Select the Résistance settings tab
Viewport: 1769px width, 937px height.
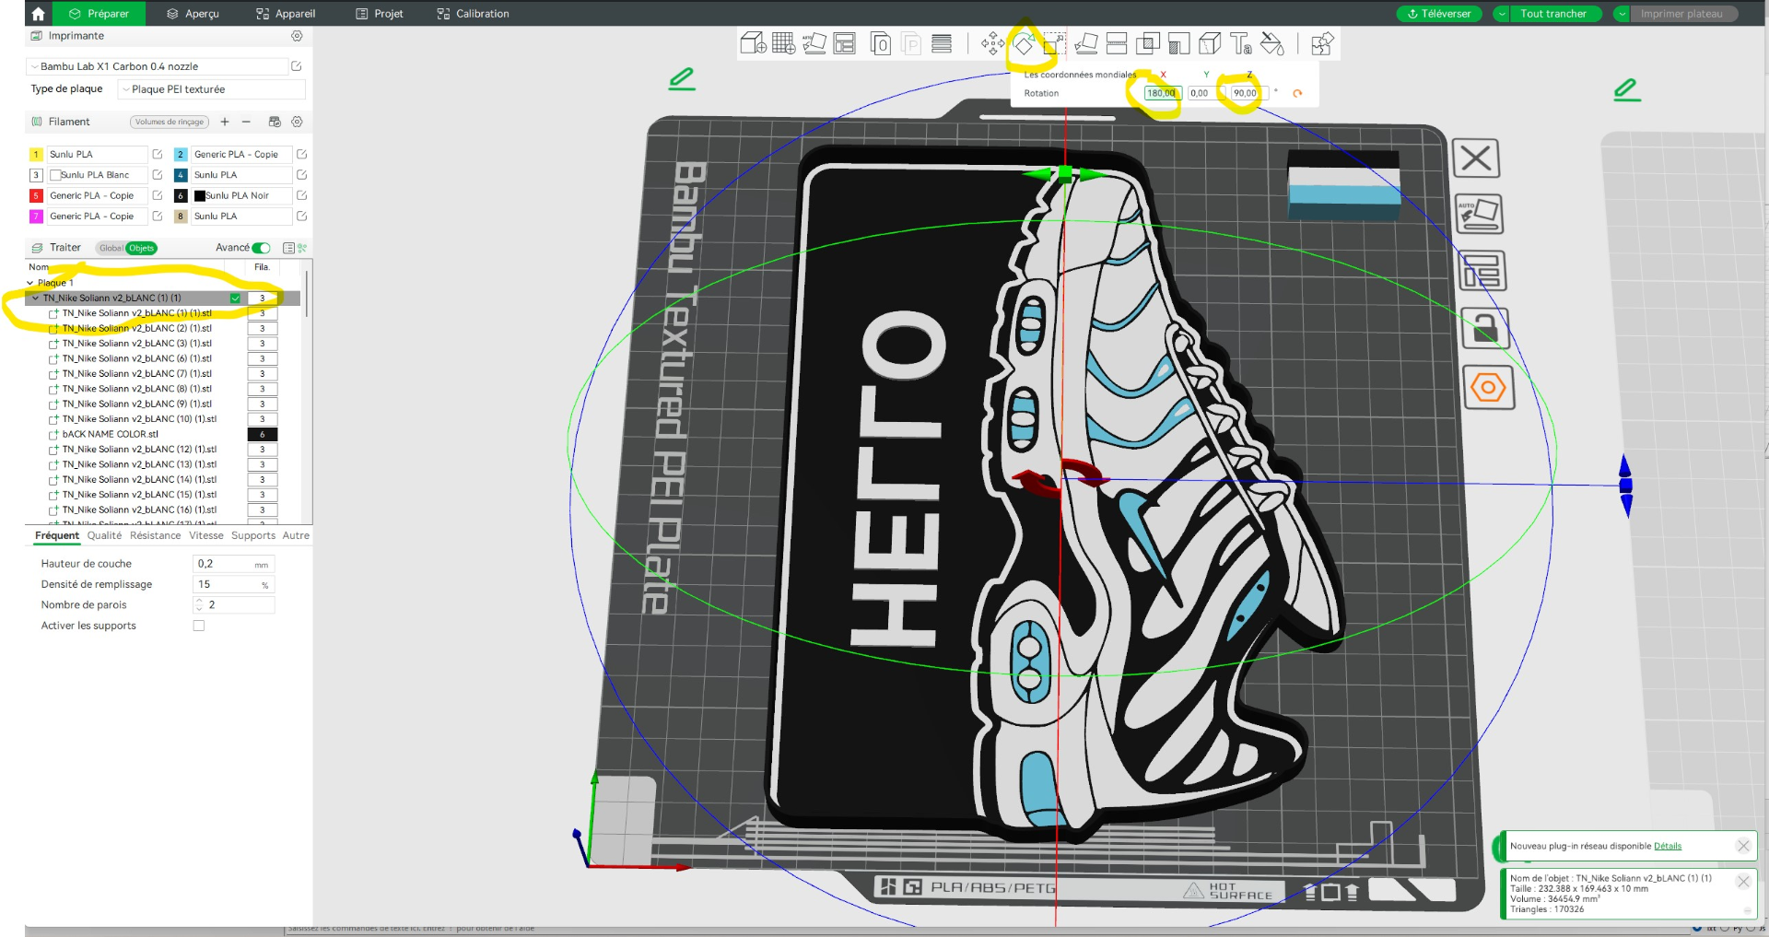pyautogui.click(x=155, y=535)
